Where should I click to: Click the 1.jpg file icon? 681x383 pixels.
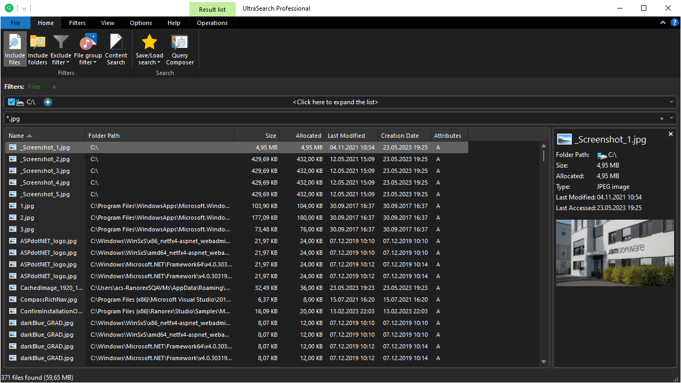(x=13, y=206)
